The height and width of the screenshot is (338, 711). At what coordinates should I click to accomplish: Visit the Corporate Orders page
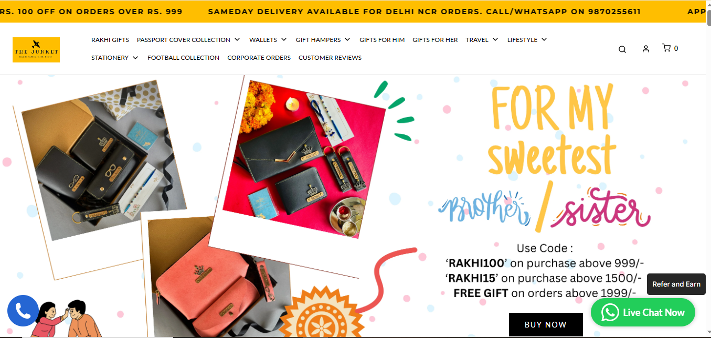[259, 58]
